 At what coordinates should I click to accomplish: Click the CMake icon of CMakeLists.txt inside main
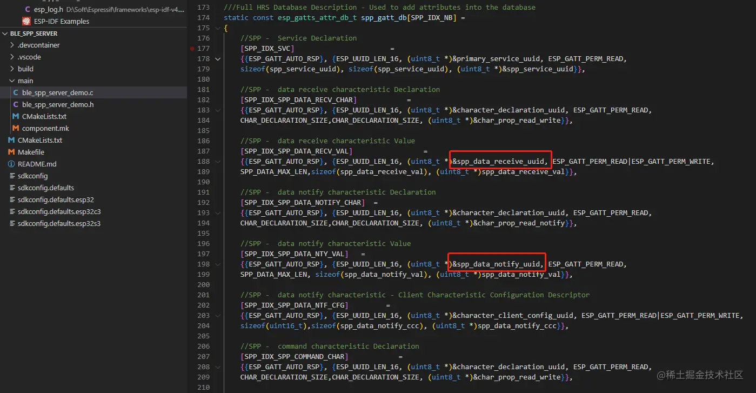(x=16, y=117)
